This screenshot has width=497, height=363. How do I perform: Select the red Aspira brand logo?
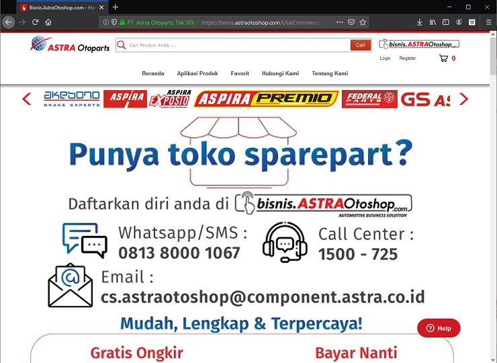[125, 99]
